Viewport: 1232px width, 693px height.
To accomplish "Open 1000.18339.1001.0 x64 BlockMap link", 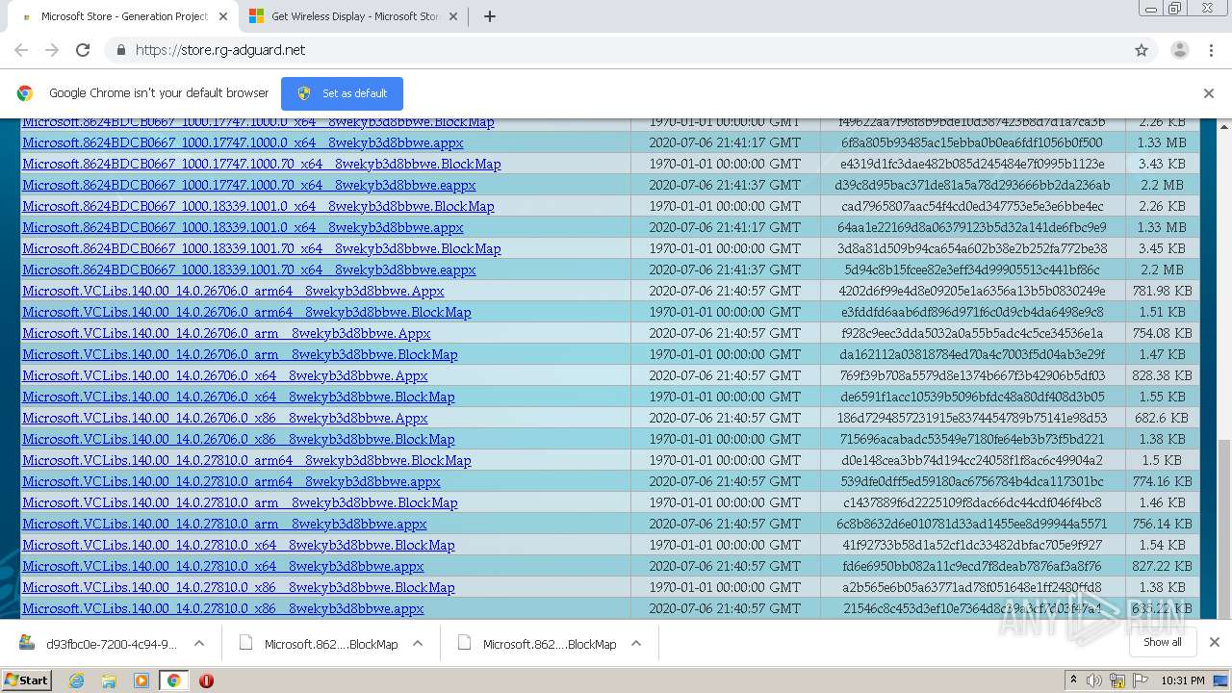I will pyautogui.click(x=258, y=207).
